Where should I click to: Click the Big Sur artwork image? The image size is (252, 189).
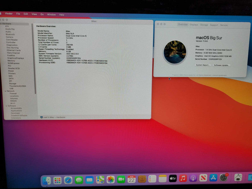175,52
